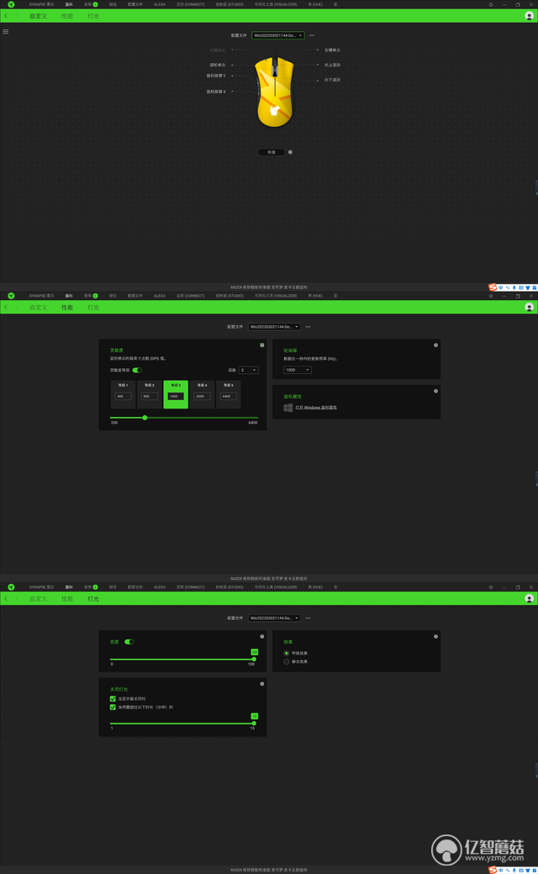Image resolution: width=538 pixels, height=874 pixels.
Task: Open the settings gear in the 性能 window title bar
Action: pos(491,296)
